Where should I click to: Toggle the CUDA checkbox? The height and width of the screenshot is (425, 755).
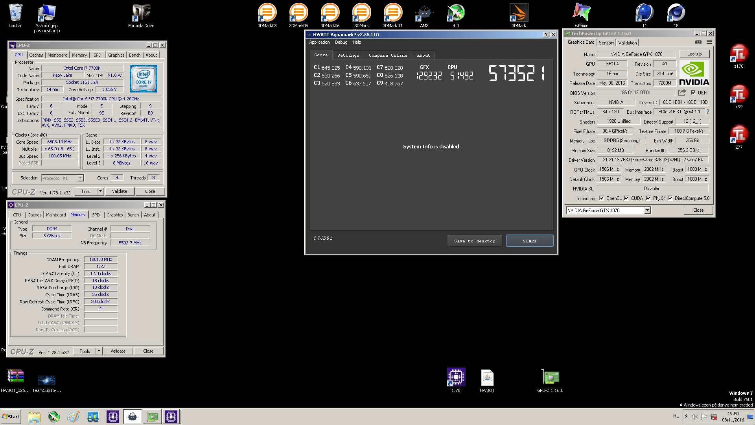pyautogui.click(x=626, y=198)
